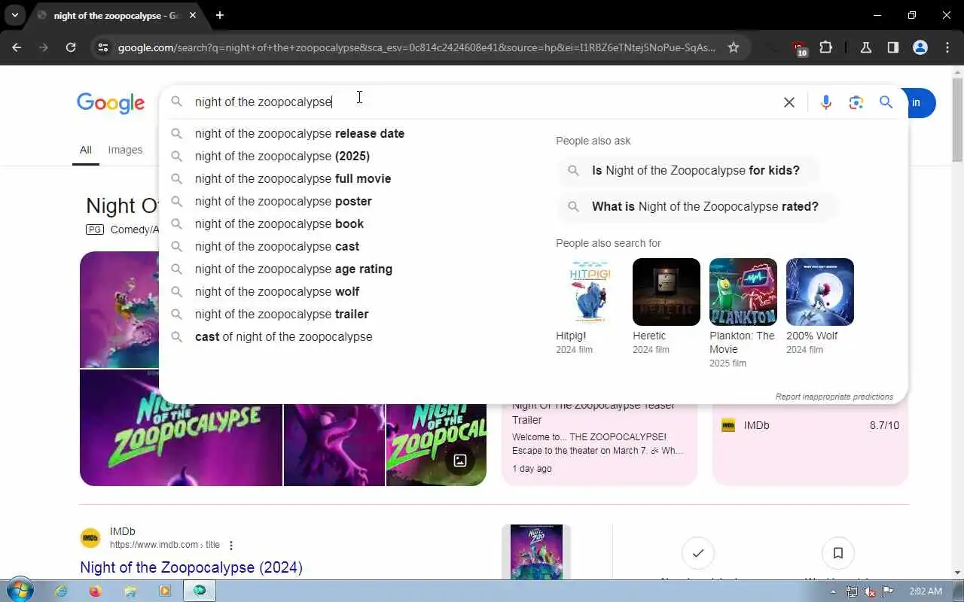Click the browser address bar URL
The width and height of the screenshot is (964, 602).
416,47
